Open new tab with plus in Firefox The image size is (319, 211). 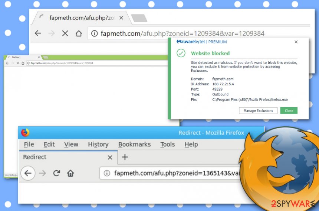[125, 157]
